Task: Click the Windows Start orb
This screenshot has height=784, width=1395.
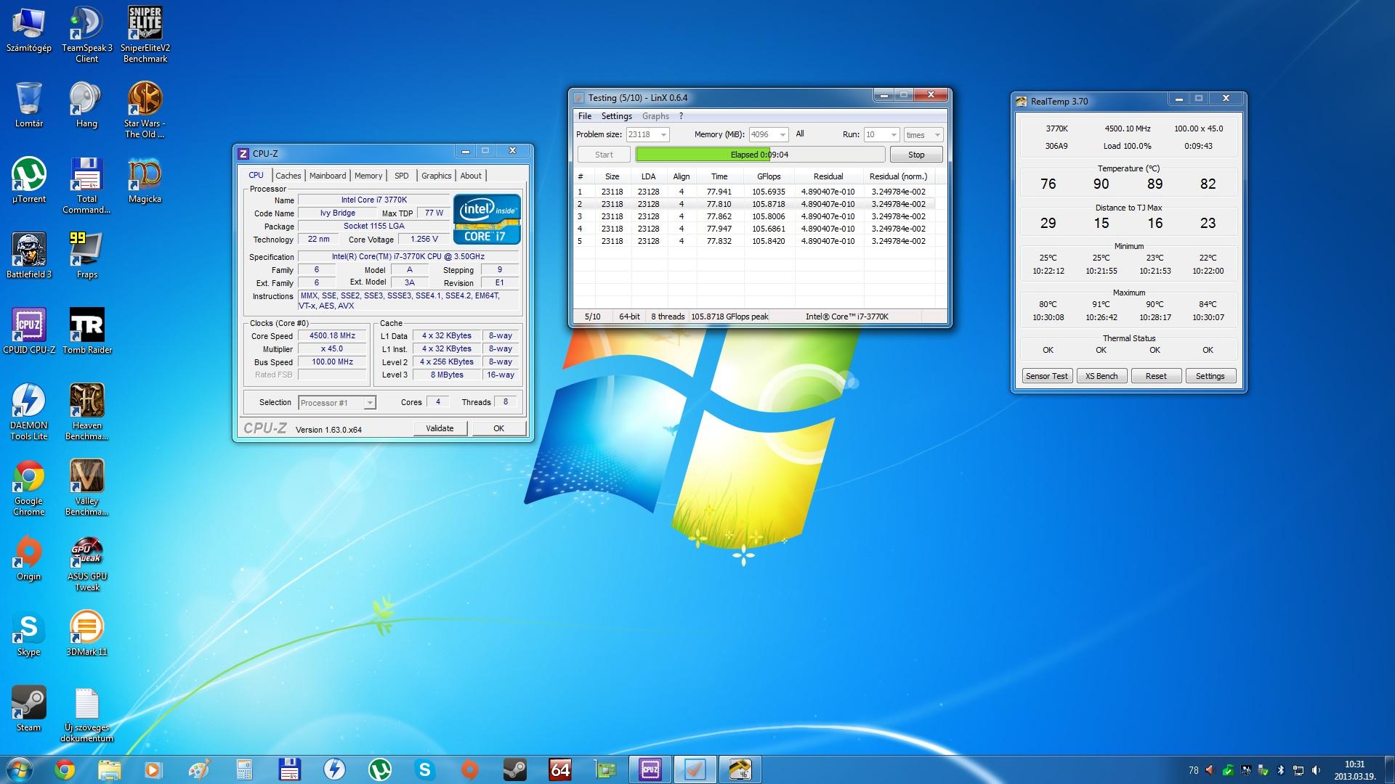Action: [x=19, y=769]
